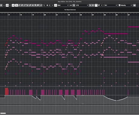Open dropdown arrow after the auto-scroll button
The width and height of the screenshot is (139, 115).
[x=10, y=5]
